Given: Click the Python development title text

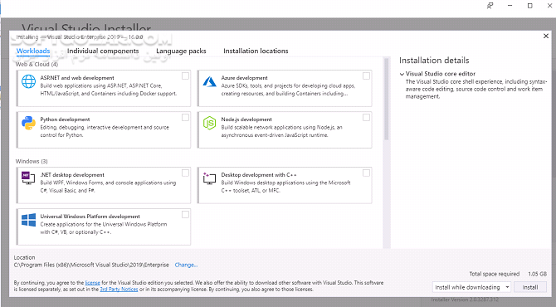Looking at the screenshot, I should (x=65, y=119).
